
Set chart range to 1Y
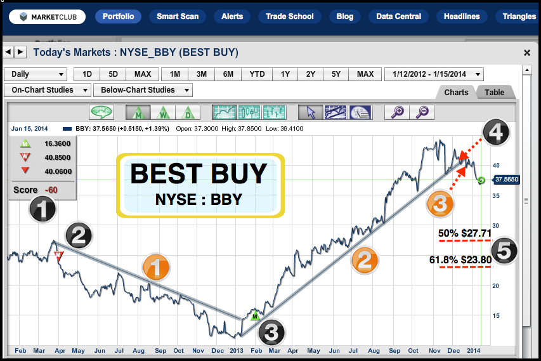pyautogui.click(x=285, y=74)
